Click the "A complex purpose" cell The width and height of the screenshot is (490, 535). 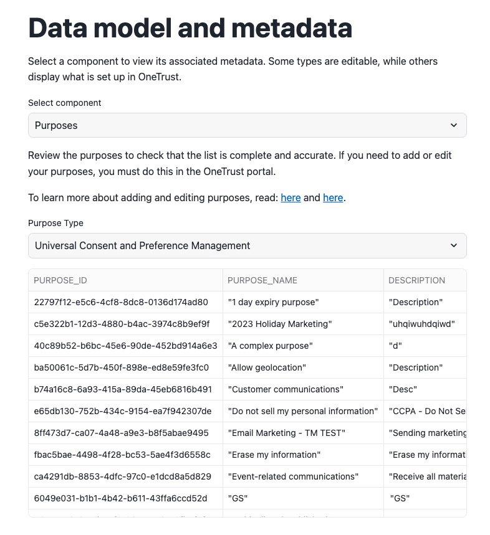click(x=271, y=346)
